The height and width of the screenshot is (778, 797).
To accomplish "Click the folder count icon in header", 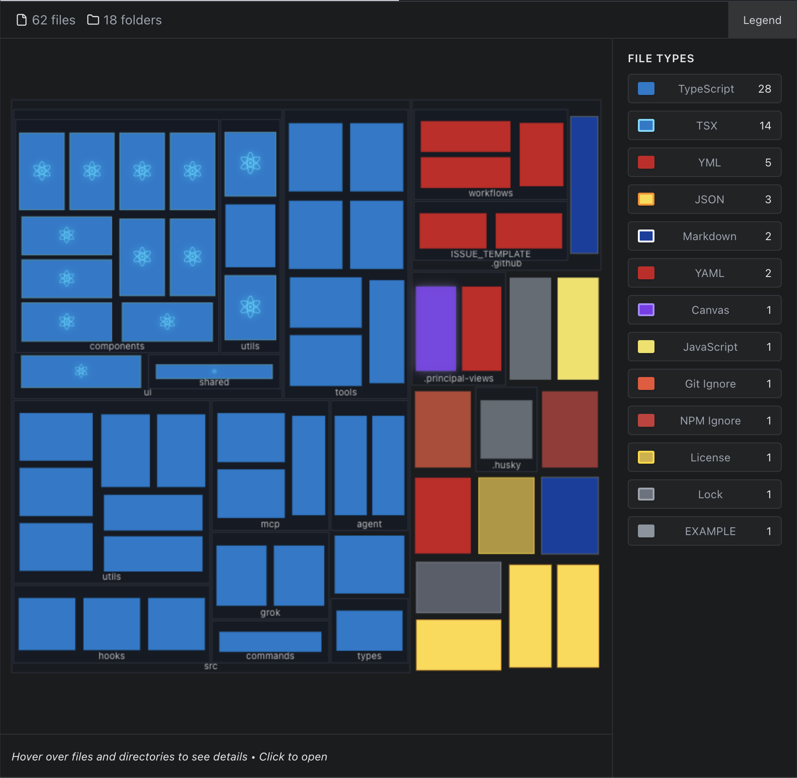I will coord(93,20).
